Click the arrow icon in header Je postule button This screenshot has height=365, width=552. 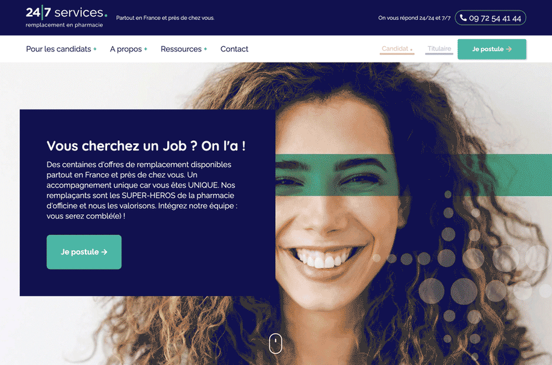click(509, 49)
